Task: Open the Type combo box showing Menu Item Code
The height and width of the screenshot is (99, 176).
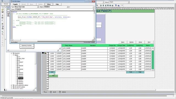Action: (x=38, y=7)
